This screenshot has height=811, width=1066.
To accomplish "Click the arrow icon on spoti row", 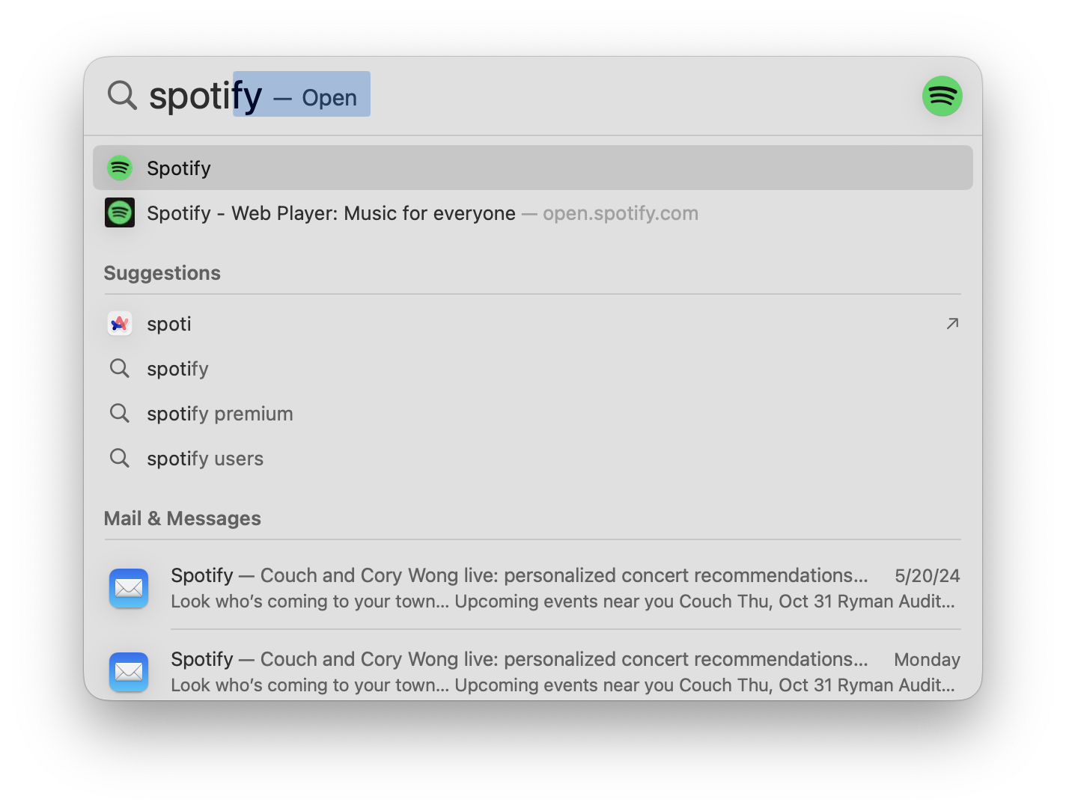I will coord(952,323).
